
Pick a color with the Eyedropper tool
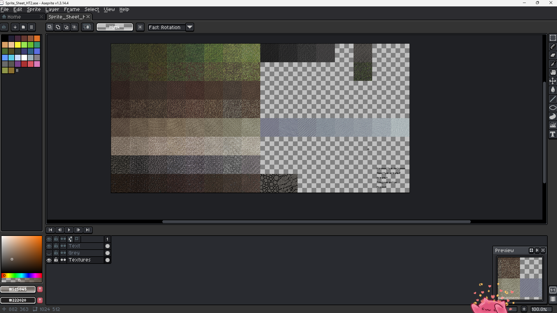click(x=553, y=64)
